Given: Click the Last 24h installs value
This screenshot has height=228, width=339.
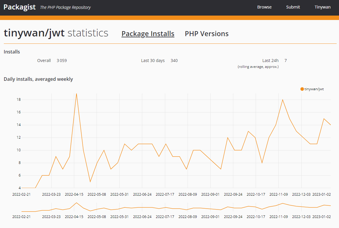Looking at the screenshot, I should pos(285,61).
